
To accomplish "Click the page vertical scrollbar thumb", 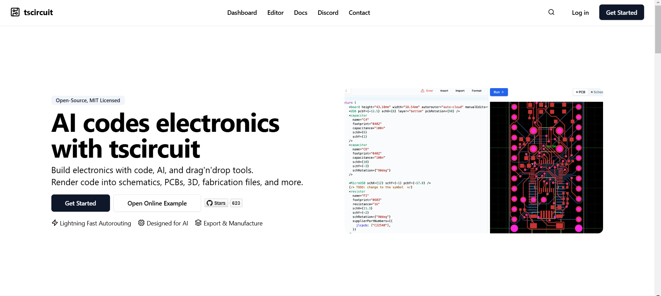I will click(x=658, y=30).
